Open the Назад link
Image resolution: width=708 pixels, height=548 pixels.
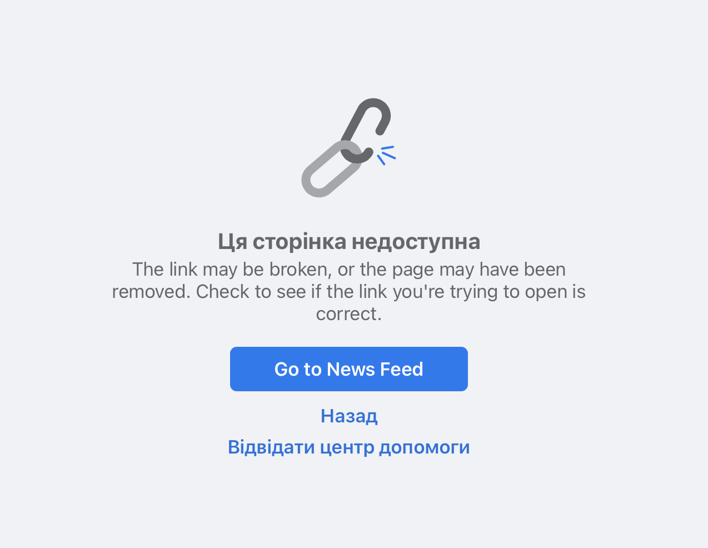[x=349, y=416]
